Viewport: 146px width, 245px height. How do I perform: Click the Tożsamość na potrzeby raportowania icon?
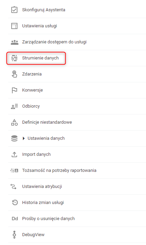tap(14, 171)
